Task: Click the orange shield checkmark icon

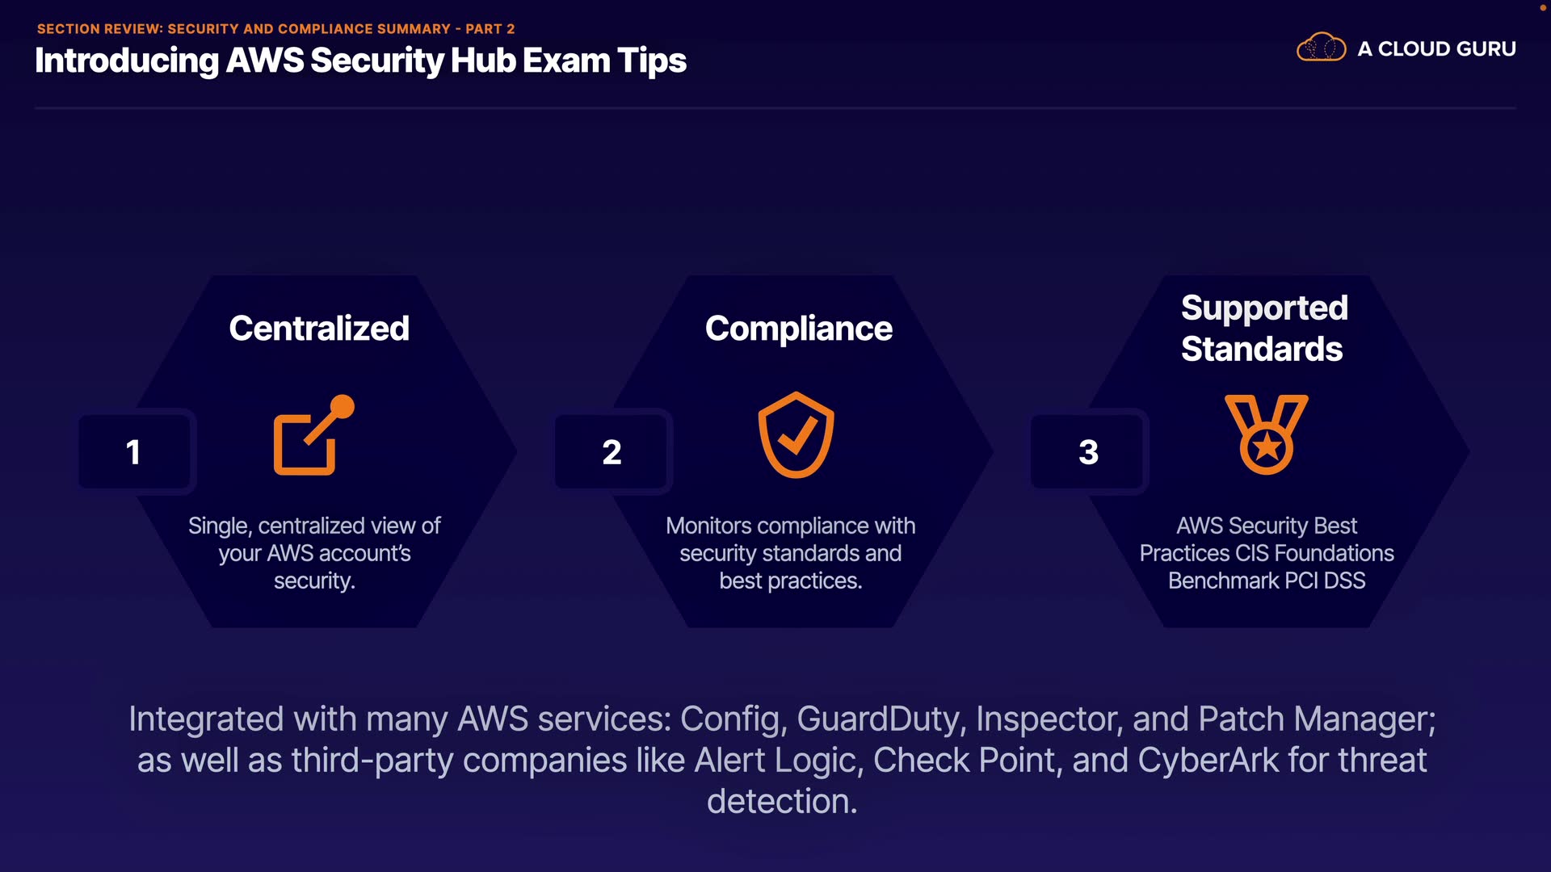Action: click(796, 435)
